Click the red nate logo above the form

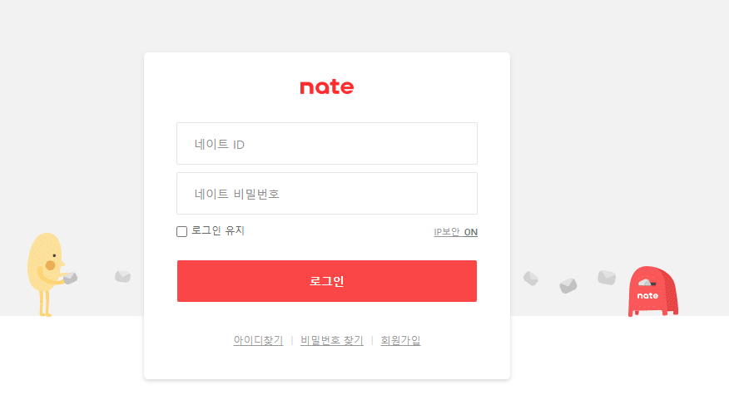[327, 87]
